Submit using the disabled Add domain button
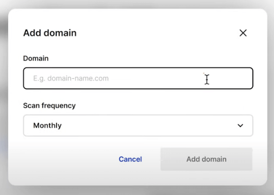 click(207, 159)
